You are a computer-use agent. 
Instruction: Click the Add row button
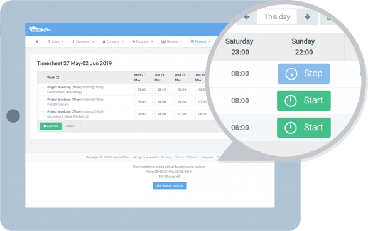click(x=50, y=126)
